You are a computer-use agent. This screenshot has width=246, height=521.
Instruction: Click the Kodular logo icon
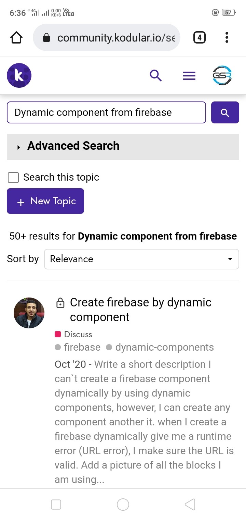pyautogui.click(x=19, y=75)
